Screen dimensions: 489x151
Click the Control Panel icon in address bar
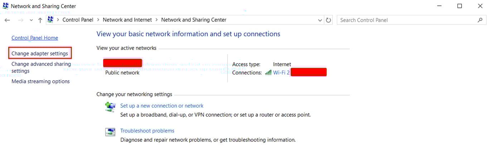pos(50,20)
